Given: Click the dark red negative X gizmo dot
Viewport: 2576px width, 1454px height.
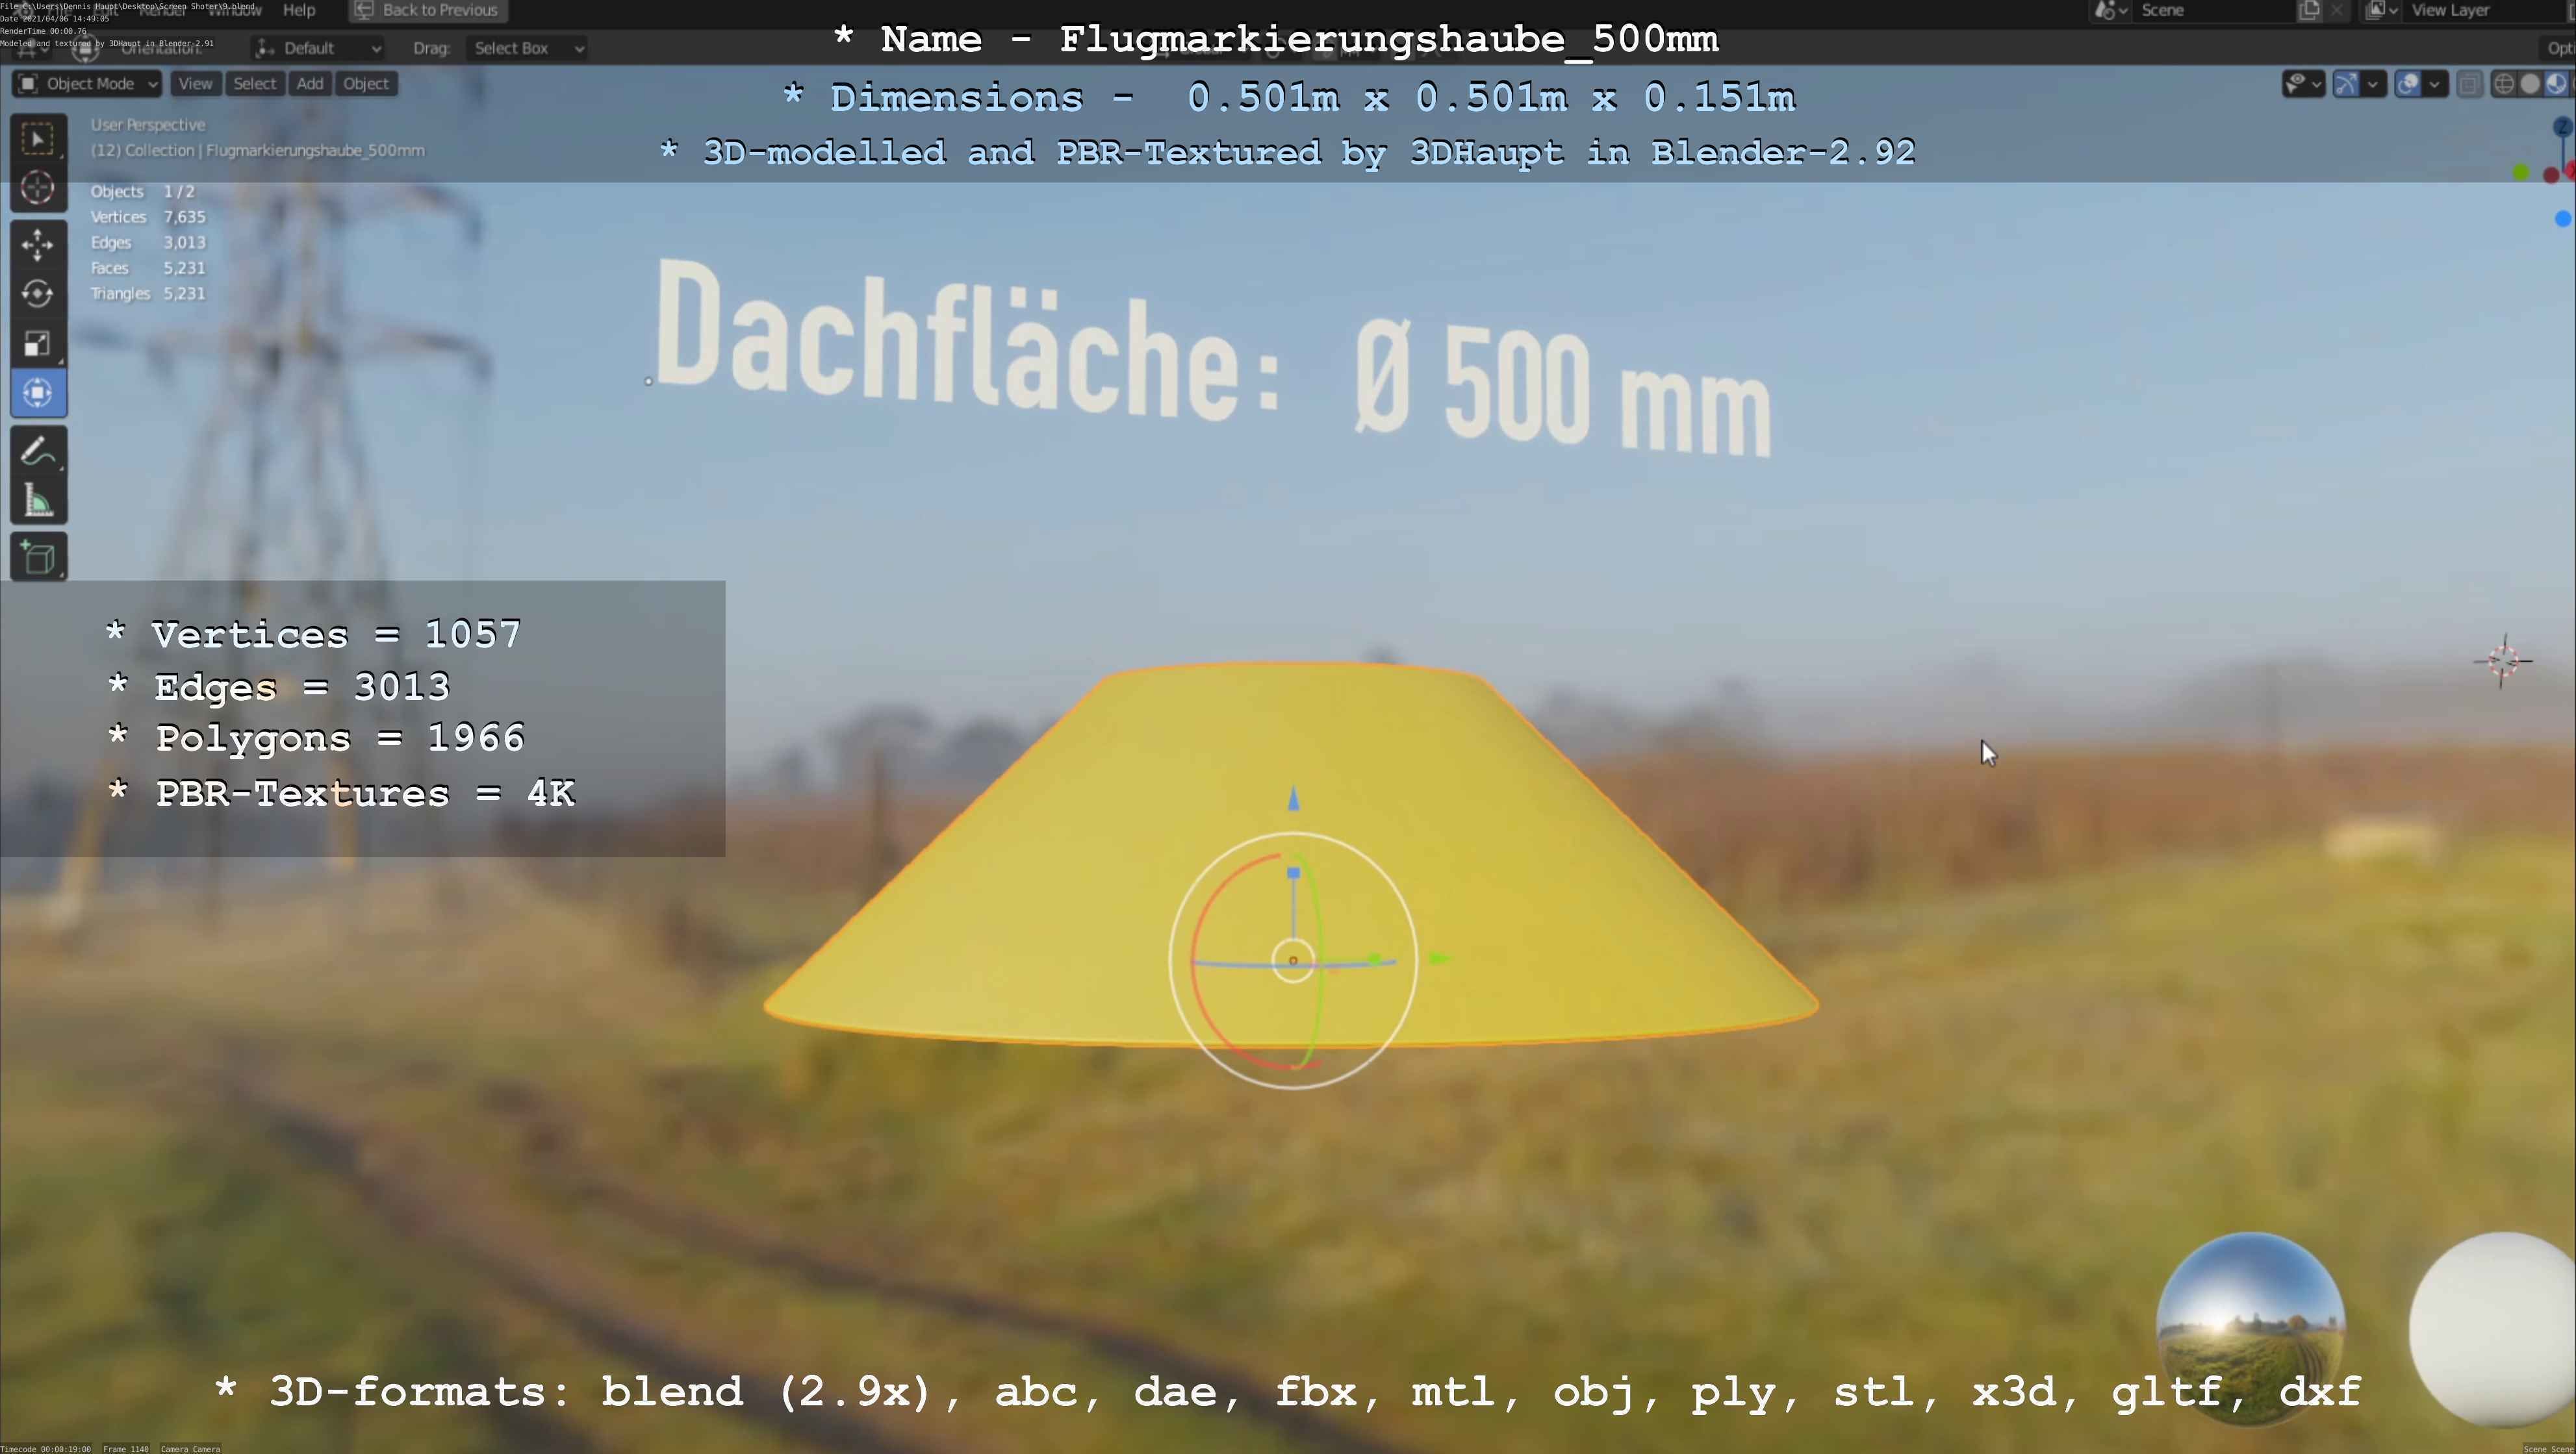Looking at the screenshot, I should click(2550, 175).
